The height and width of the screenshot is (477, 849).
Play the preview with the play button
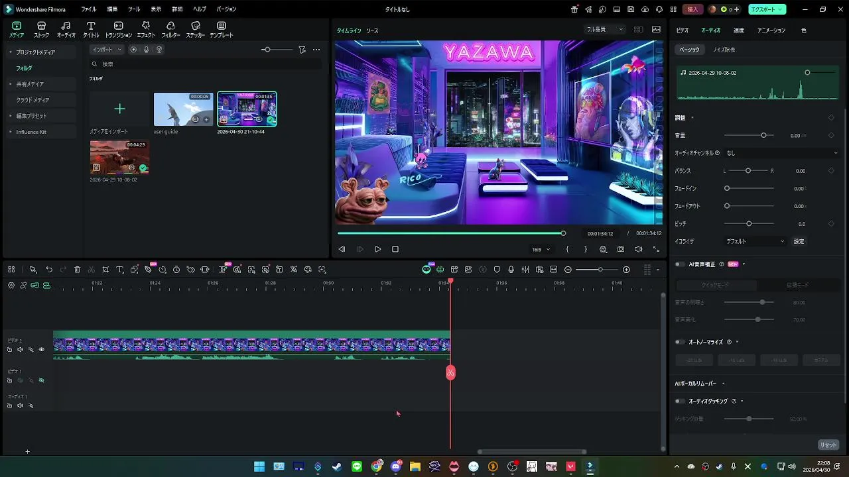[x=378, y=249]
